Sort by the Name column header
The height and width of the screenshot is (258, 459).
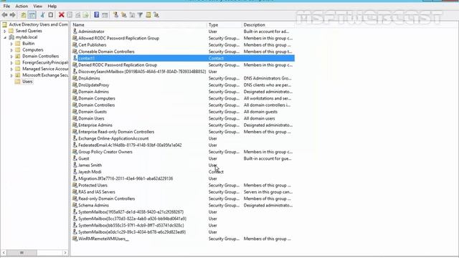[139, 25]
